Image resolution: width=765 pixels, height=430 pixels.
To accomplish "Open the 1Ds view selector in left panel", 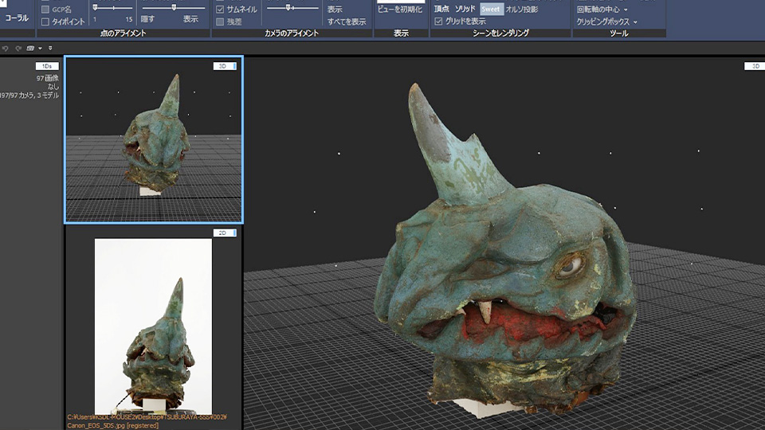I will pos(47,66).
